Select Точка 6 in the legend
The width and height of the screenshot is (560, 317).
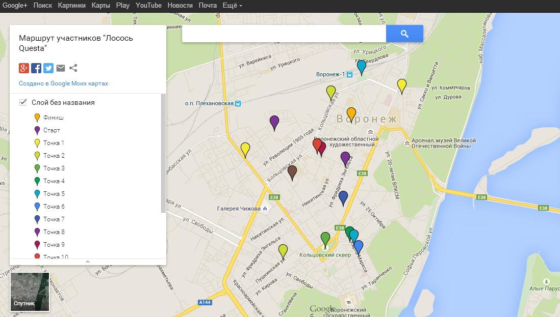[54, 207]
